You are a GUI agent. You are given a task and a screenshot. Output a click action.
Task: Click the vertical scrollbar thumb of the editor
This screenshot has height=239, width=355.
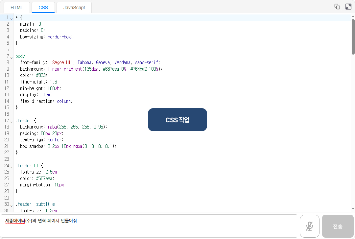click(x=353, y=36)
